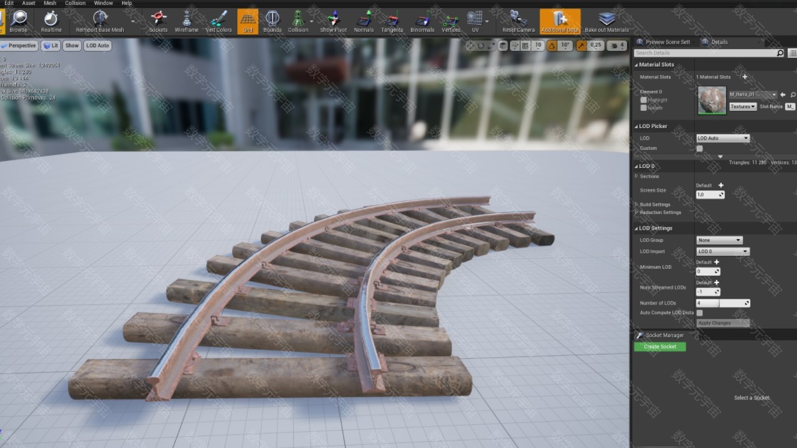Enable Tangents display in the toolbar

tap(392, 21)
